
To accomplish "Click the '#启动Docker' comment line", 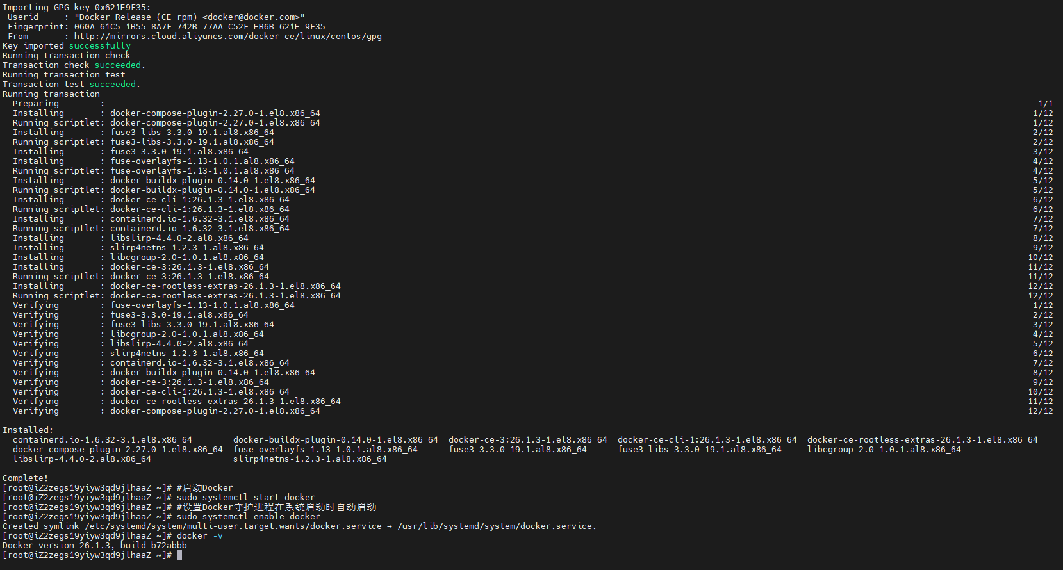I will (x=204, y=488).
